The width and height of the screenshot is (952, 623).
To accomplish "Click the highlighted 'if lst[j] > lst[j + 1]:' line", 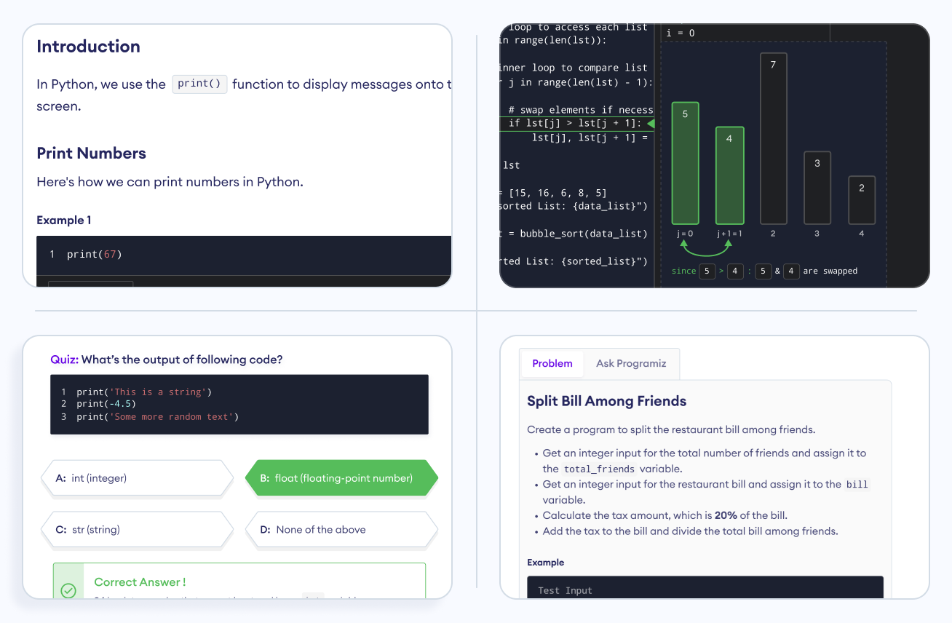I will [x=576, y=123].
